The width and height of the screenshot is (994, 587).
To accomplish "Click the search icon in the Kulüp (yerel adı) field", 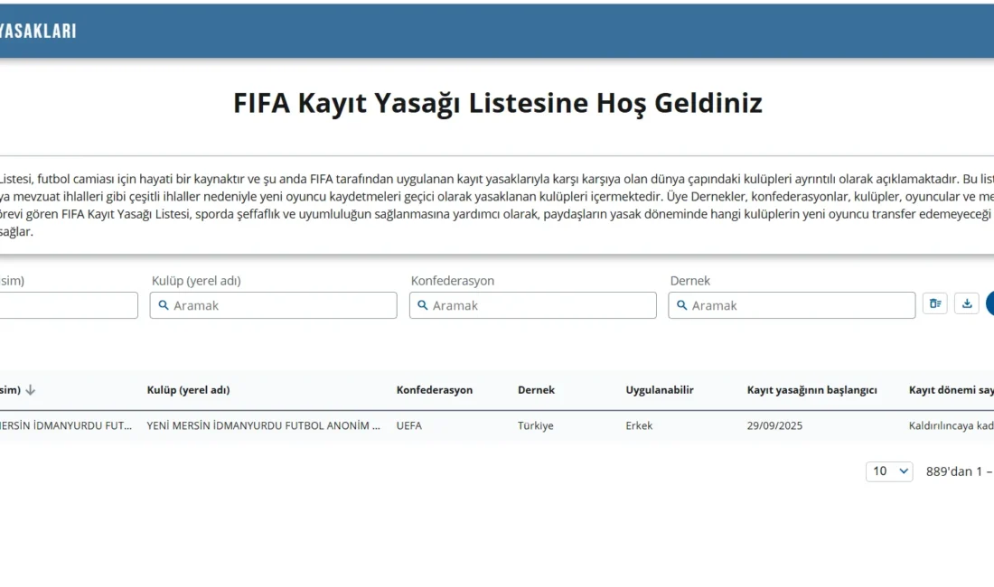I will (164, 305).
